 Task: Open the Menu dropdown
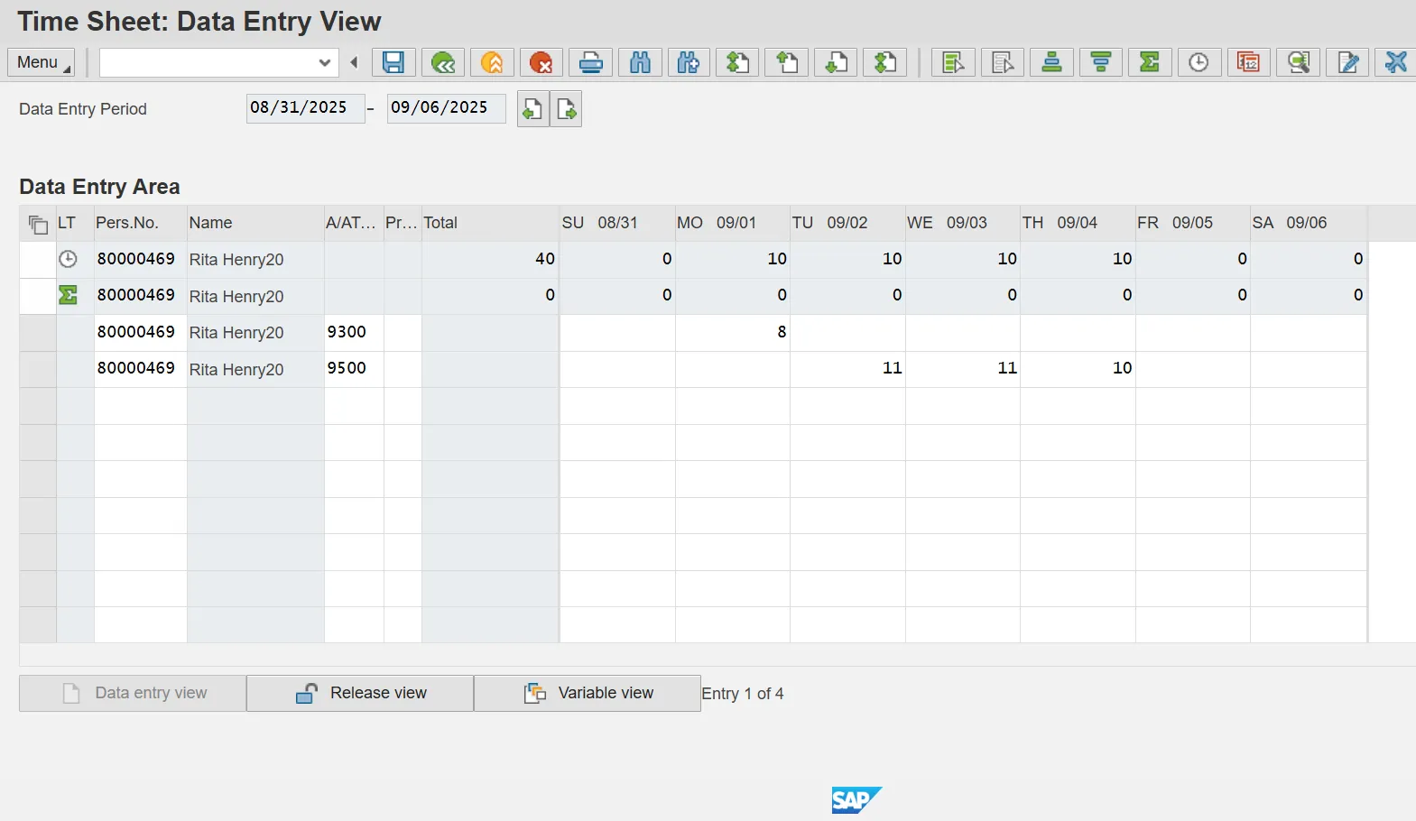coord(42,62)
